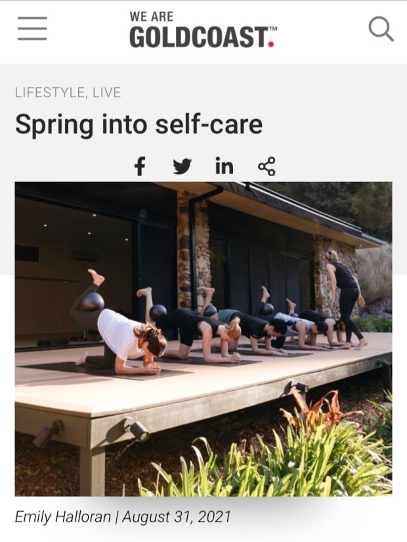Click author name Emily Halloran

click(x=63, y=517)
